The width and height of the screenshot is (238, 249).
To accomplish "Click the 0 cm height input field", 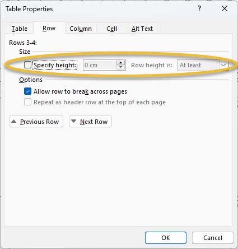I will tap(100, 65).
